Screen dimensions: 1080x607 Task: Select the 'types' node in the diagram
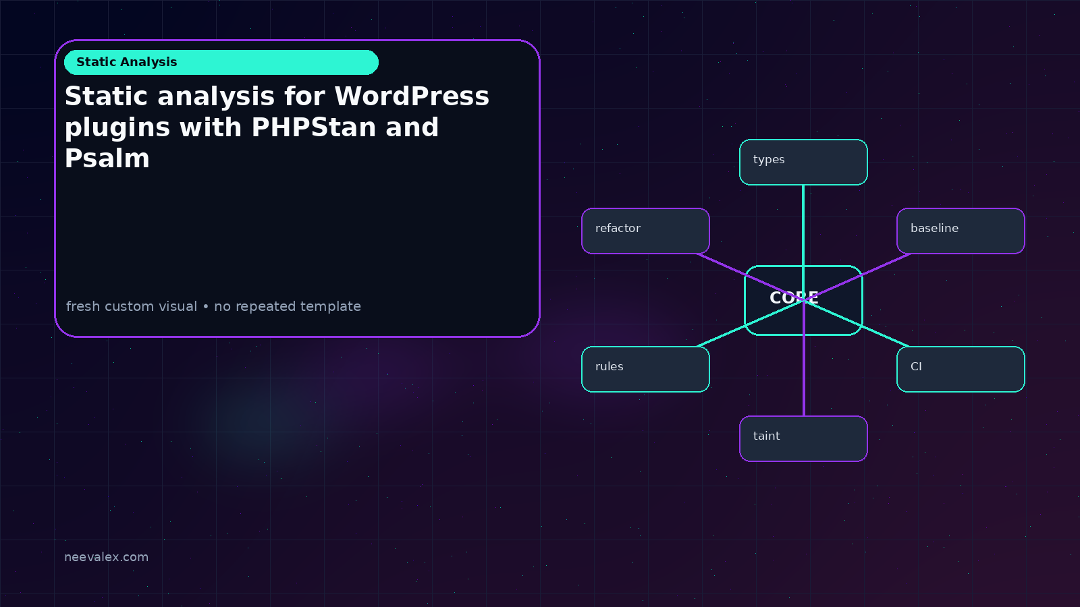[x=803, y=162]
